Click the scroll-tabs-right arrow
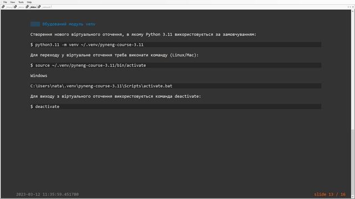Viewport: 355px width, 199px height. click(350, 7)
